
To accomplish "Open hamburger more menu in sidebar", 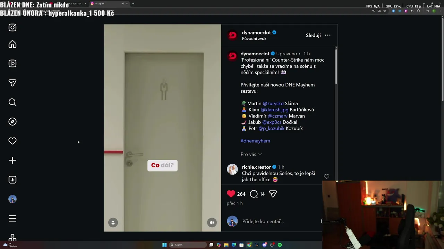I will coord(12,219).
